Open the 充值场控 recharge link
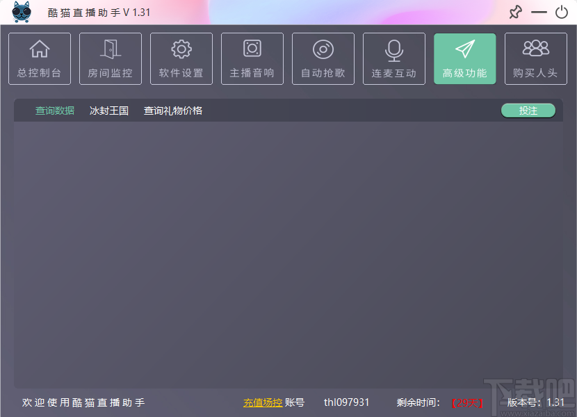 pos(263,402)
